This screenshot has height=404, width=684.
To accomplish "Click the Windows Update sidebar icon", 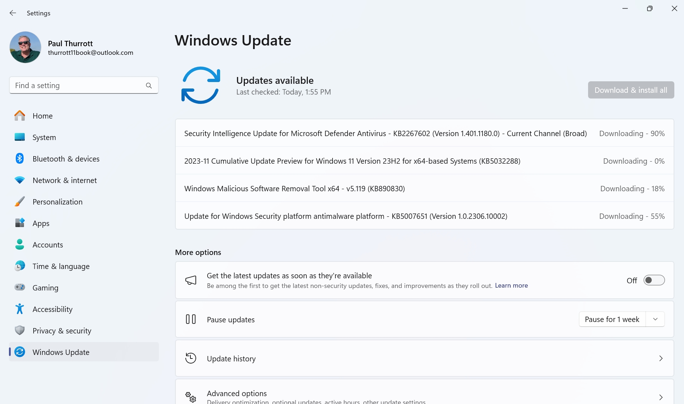I will (20, 352).
